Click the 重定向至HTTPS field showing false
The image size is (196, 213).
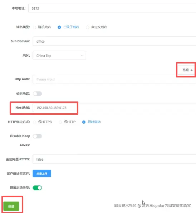point(114,159)
